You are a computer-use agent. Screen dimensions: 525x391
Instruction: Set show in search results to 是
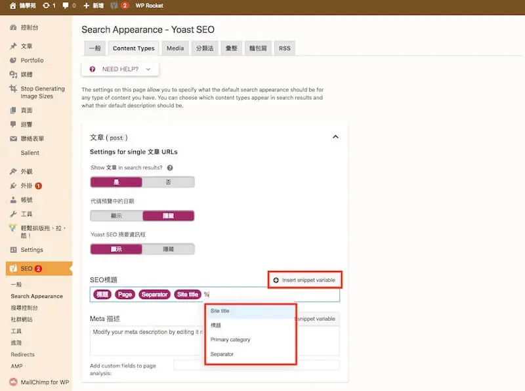coord(116,182)
